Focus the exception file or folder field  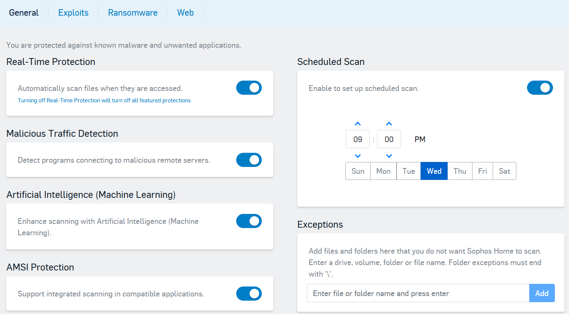[418, 293]
